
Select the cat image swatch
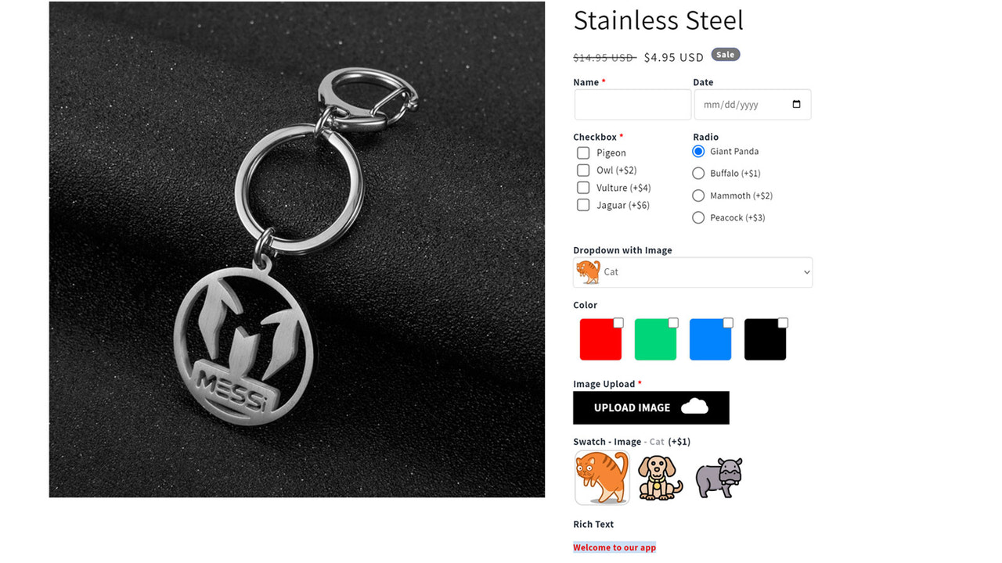coord(602,478)
